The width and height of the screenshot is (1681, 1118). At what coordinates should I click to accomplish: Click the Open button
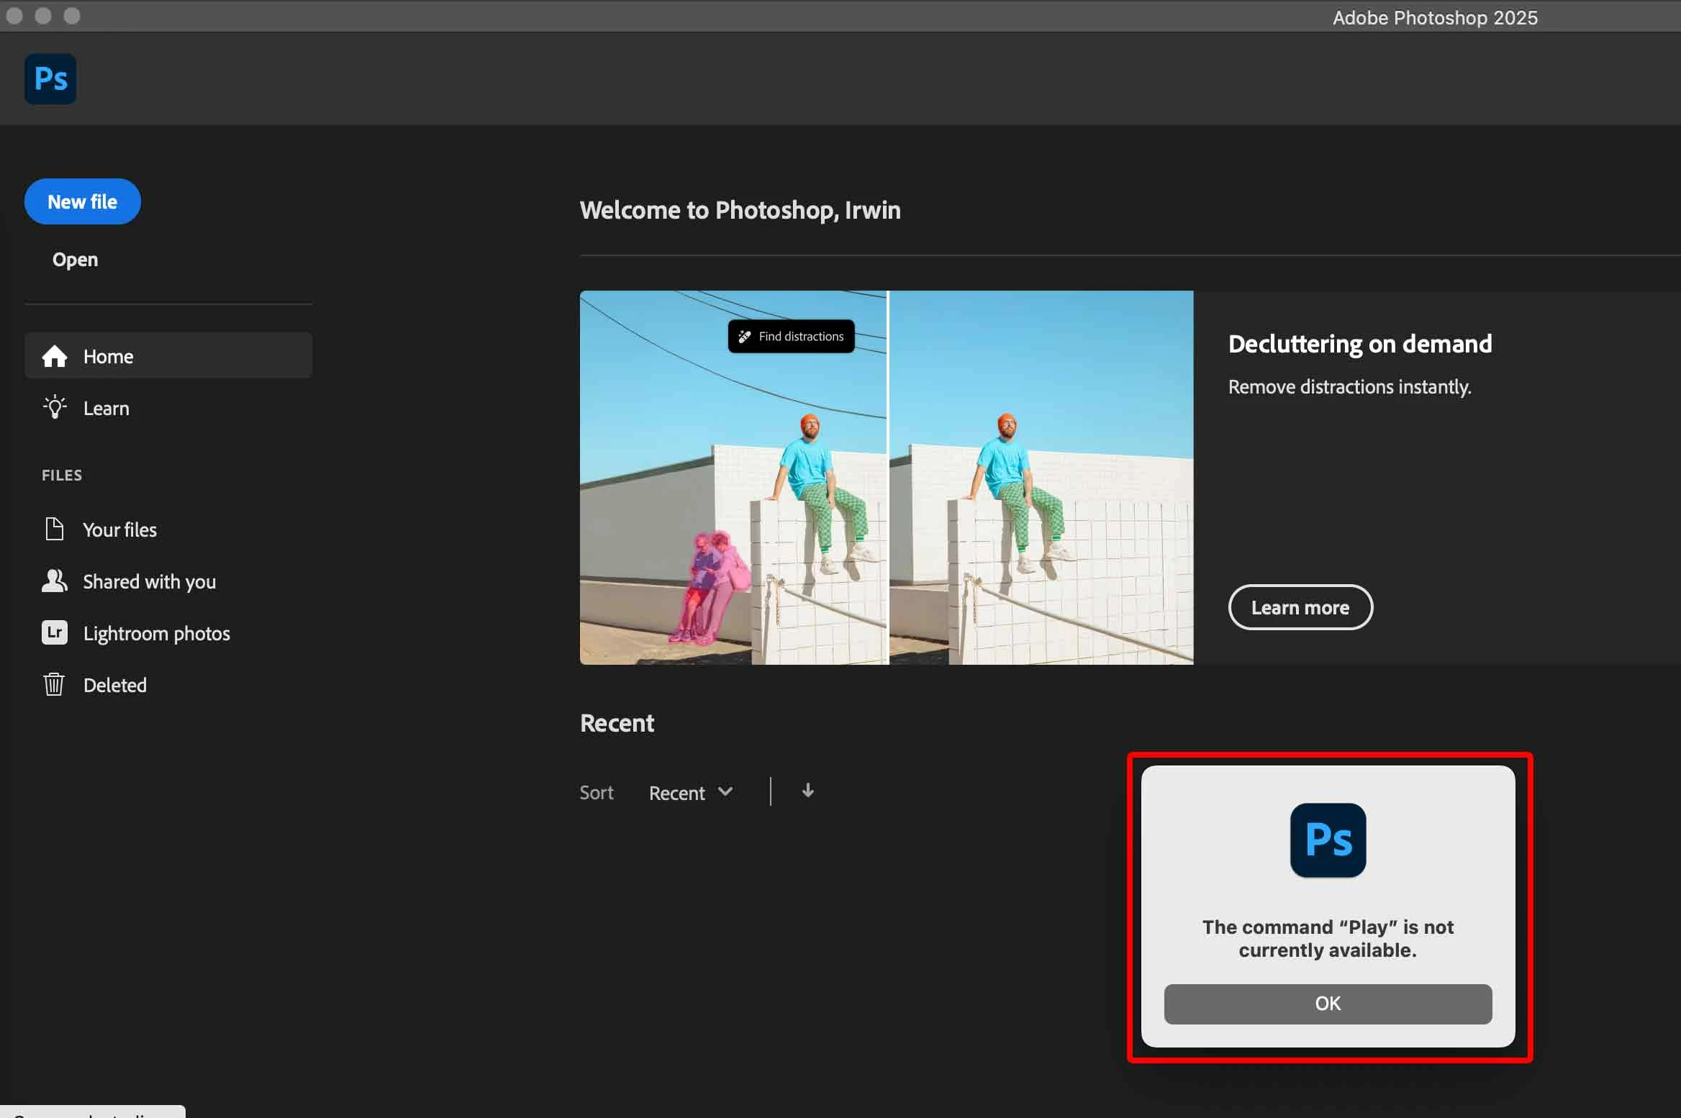click(x=75, y=260)
